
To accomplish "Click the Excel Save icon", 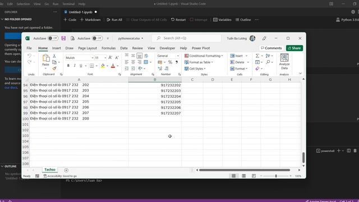I will [x=63, y=38].
